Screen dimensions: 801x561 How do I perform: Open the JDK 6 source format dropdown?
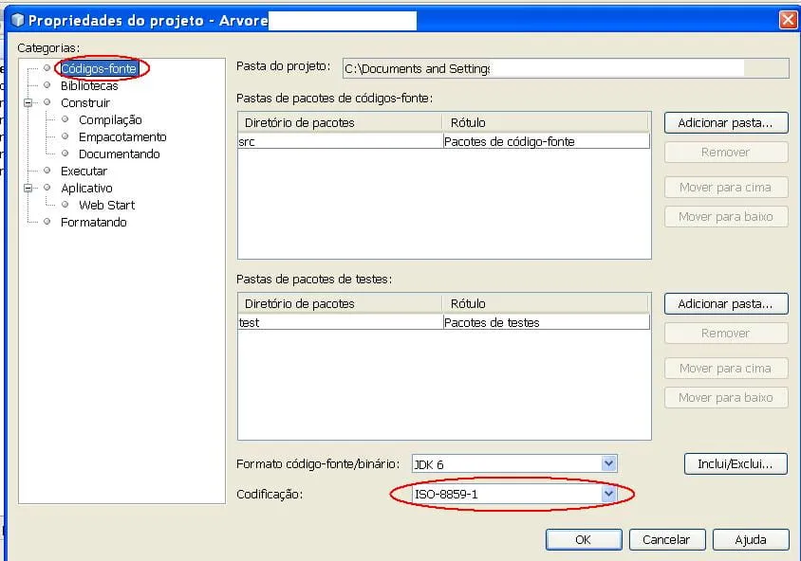pyautogui.click(x=608, y=463)
